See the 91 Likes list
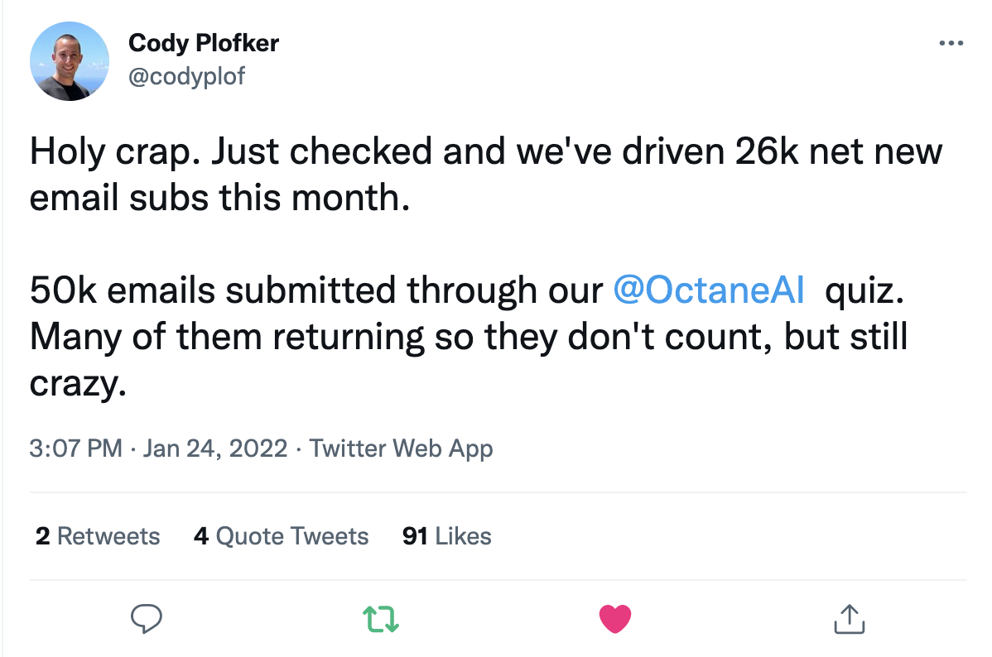The height and width of the screenshot is (657, 992). (x=446, y=536)
